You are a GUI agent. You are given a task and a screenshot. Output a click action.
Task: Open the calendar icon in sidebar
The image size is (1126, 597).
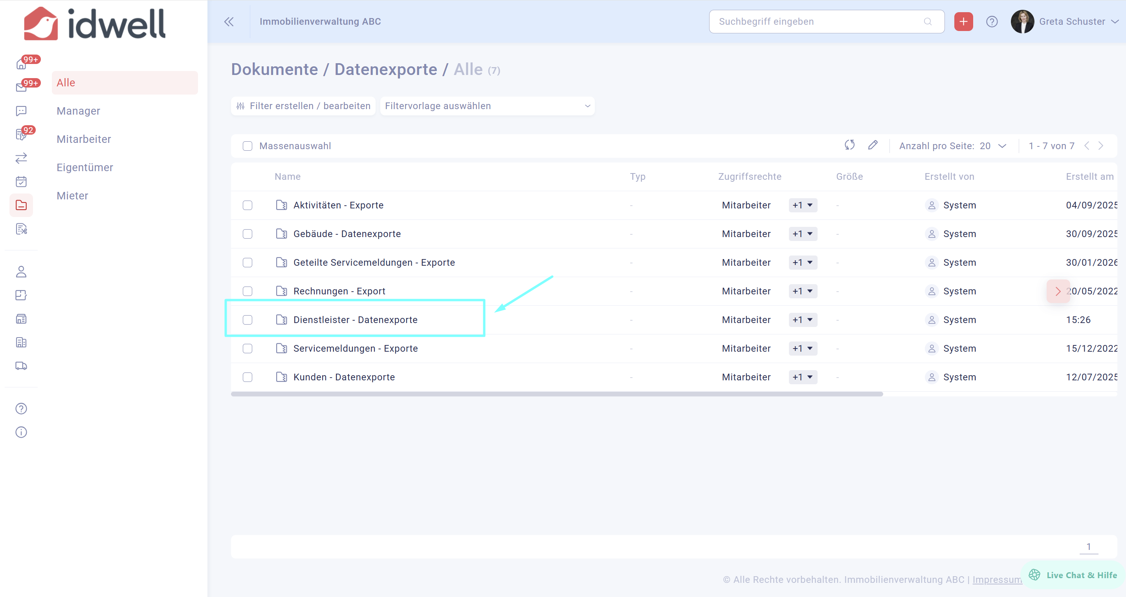coord(21,181)
